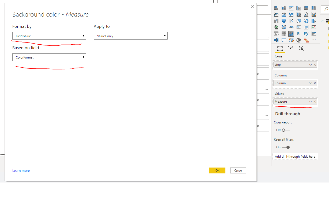This screenshot has width=329, height=198.
Task: Select the Decomposition tree visual
Action: point(276,40)
